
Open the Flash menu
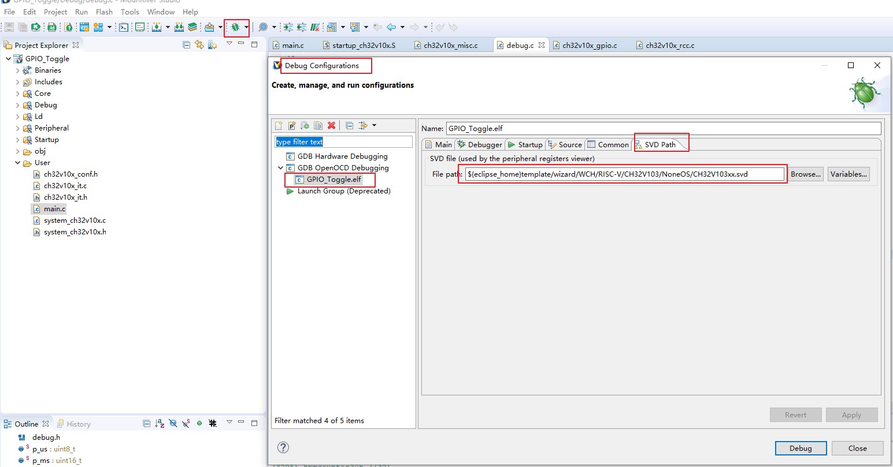point(104,12)
